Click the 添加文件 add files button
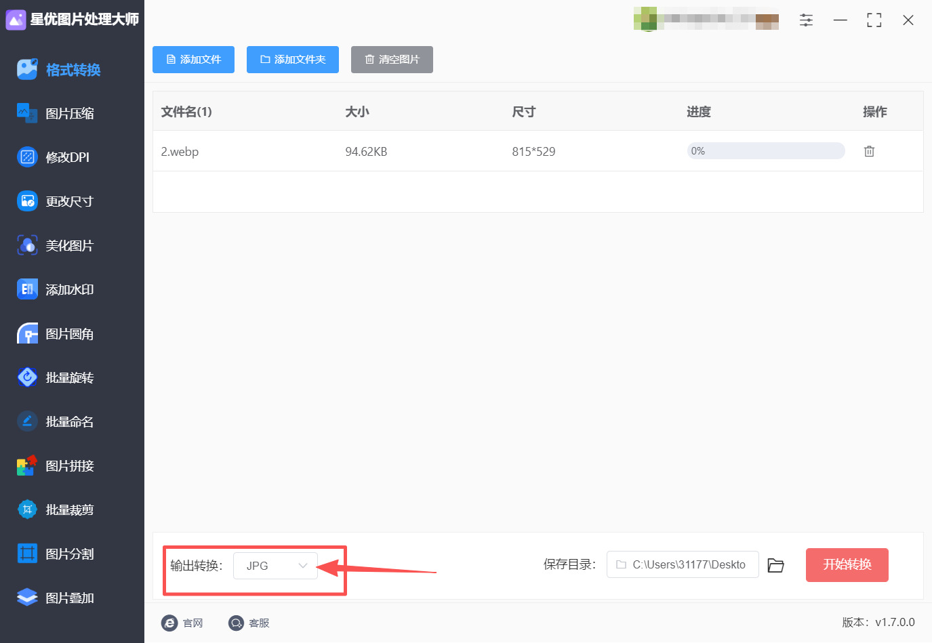Image resolution: width=932 pixels, height=643 pixels. [193, 60]
